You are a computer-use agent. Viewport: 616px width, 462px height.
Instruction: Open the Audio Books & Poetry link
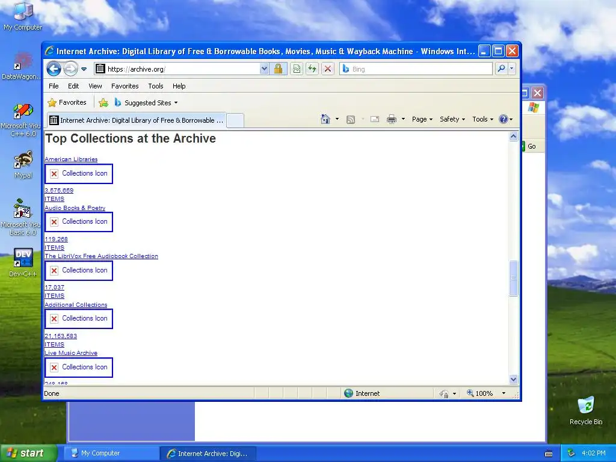click(x=75, y=208)
